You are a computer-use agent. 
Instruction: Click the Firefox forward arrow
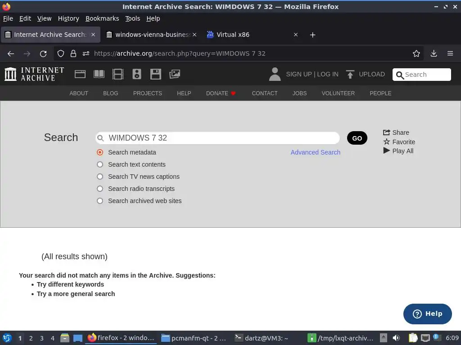tap(27, 54)
